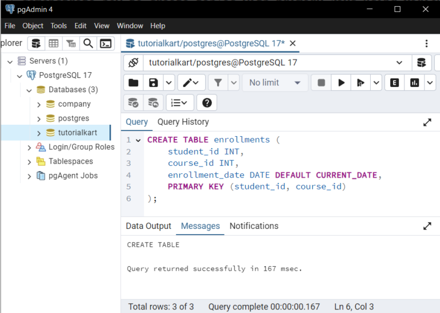Open the Tools menu
Image resolution: width=440 pixels, height=313 pixels.
[58, 26]
